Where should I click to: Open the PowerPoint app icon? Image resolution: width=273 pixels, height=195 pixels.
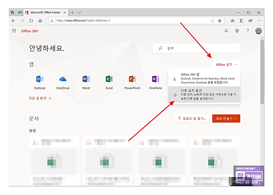[132, 79]
